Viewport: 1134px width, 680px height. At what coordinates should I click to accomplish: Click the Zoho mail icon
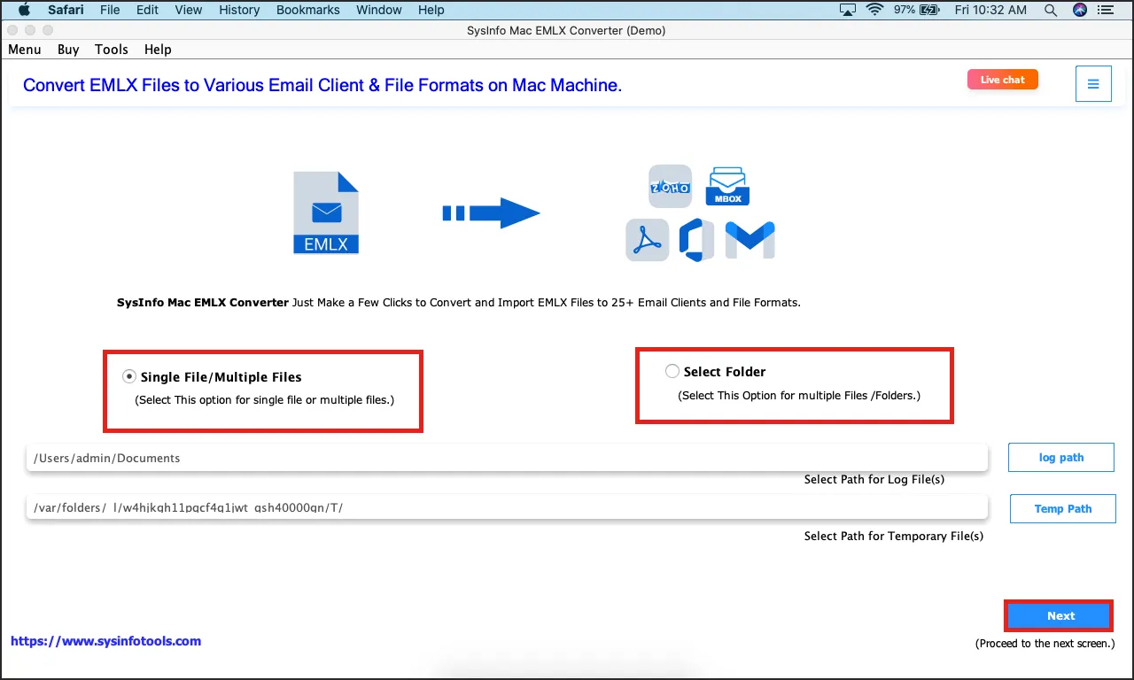[670, 185]
